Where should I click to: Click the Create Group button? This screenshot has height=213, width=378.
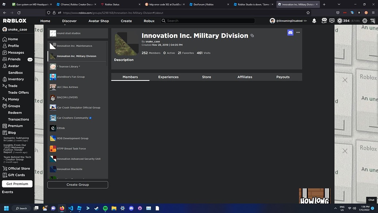pyautogui.click(x=77, y=185)
